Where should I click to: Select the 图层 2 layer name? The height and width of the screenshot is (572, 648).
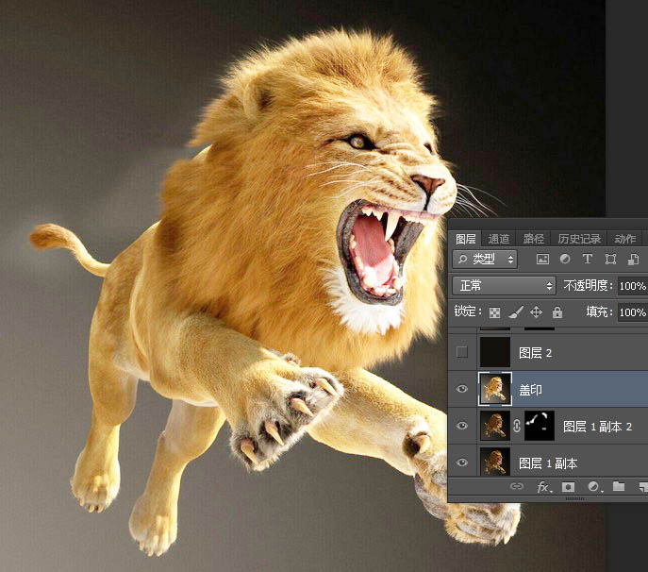(535, 353)
